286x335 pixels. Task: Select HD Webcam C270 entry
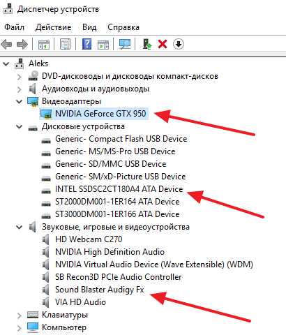[89, 239]
